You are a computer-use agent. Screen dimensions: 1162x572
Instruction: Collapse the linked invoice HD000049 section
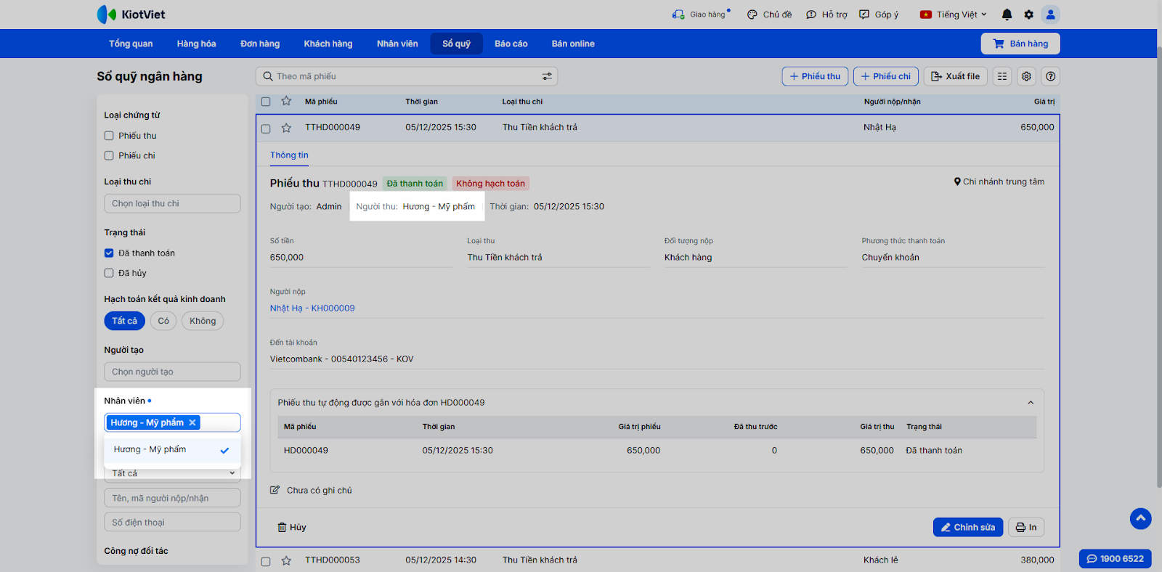click(1030, 403)
